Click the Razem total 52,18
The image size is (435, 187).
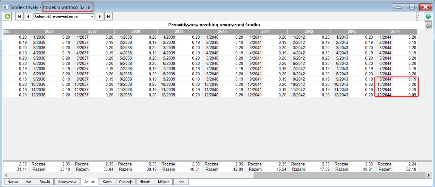(x=411, y=170)
